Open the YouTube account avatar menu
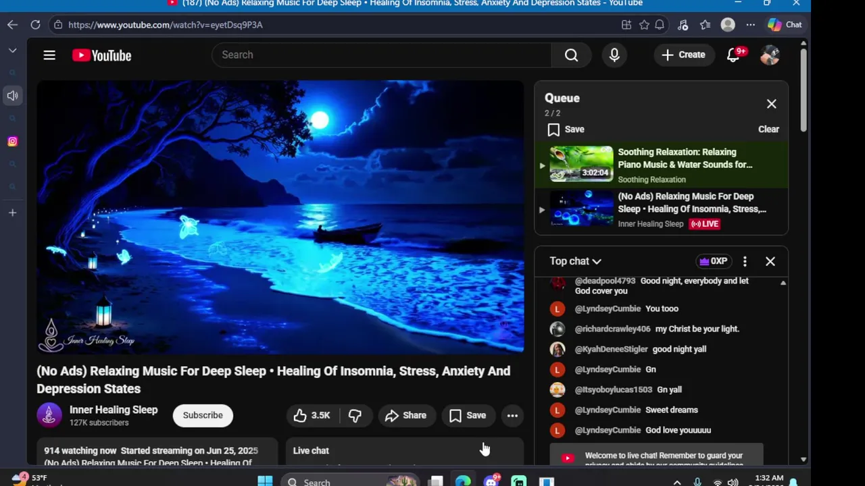Screen dimensions: 865x486 [x=770, y=55]
